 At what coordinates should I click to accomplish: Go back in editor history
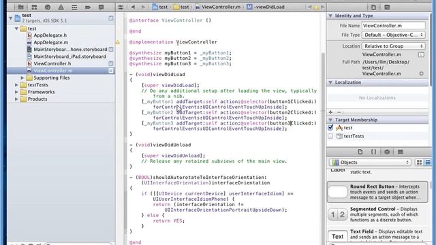point(133,7)
